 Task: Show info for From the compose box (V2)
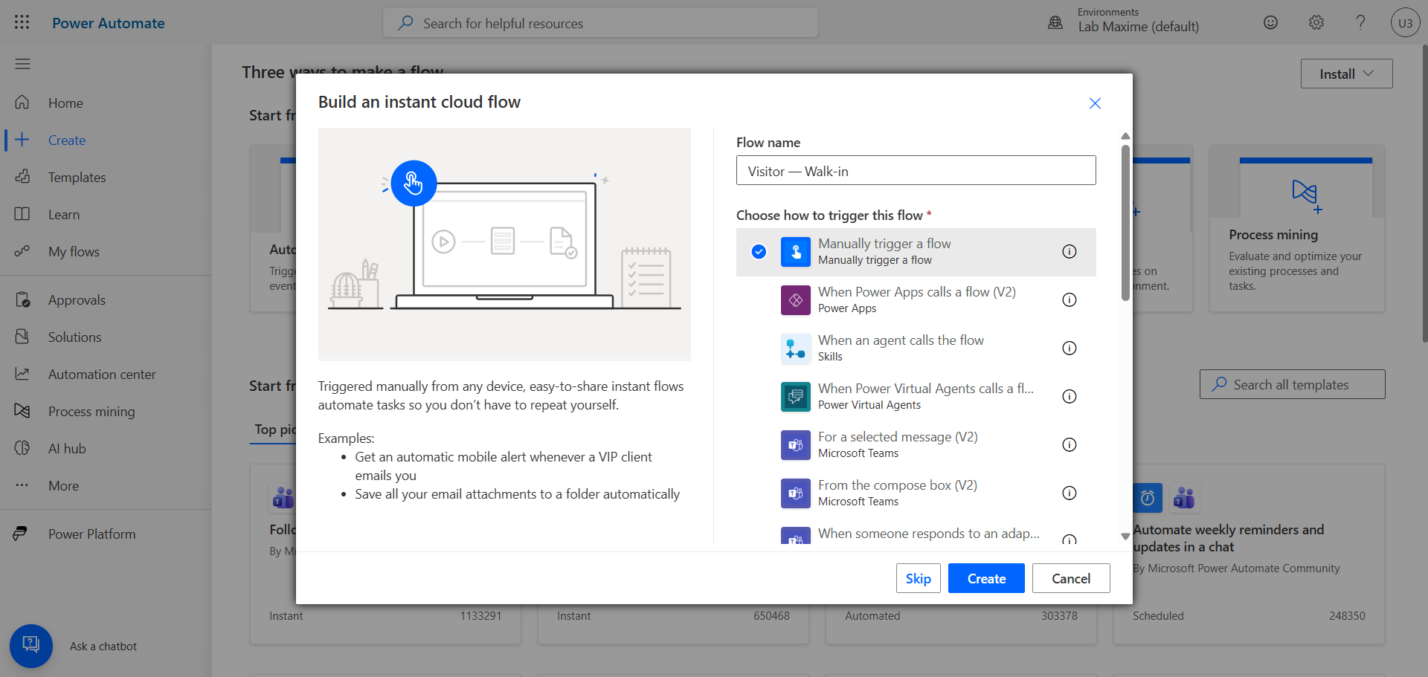click(1069, 493)
